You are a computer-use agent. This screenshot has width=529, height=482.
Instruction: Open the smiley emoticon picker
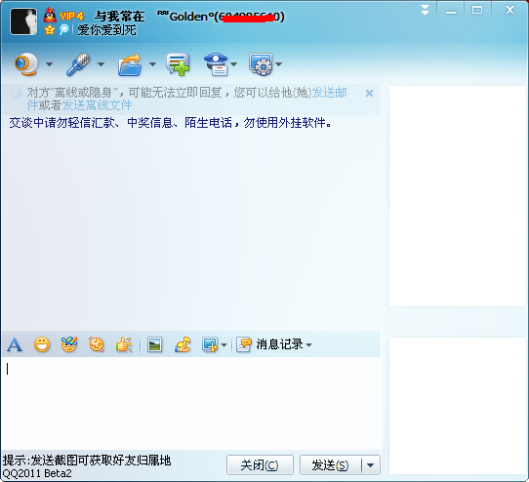(42, 344)
